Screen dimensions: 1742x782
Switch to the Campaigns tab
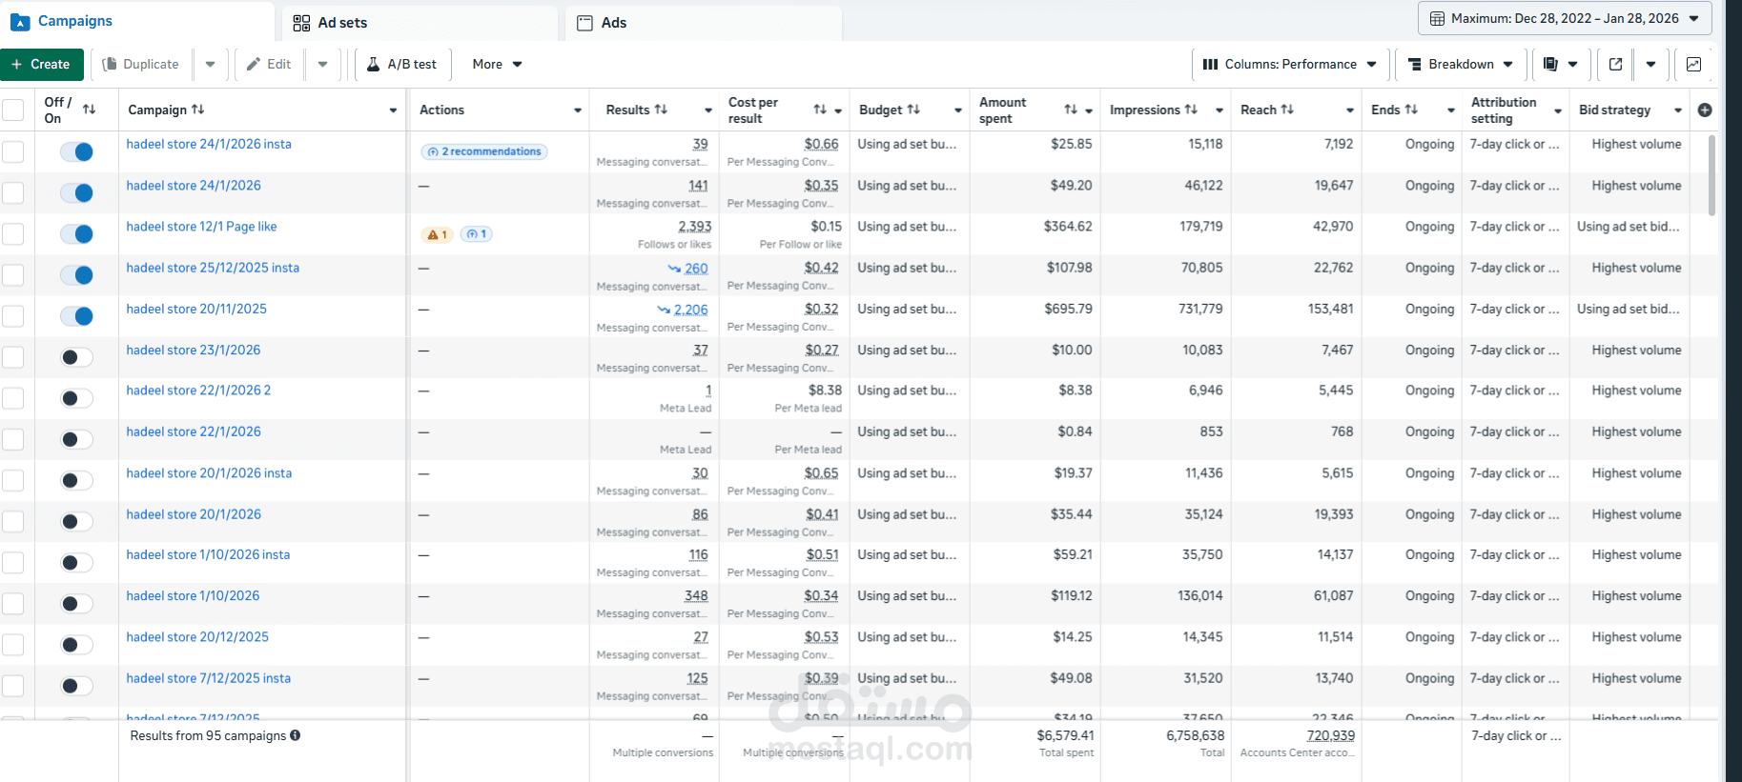point(137,21)
